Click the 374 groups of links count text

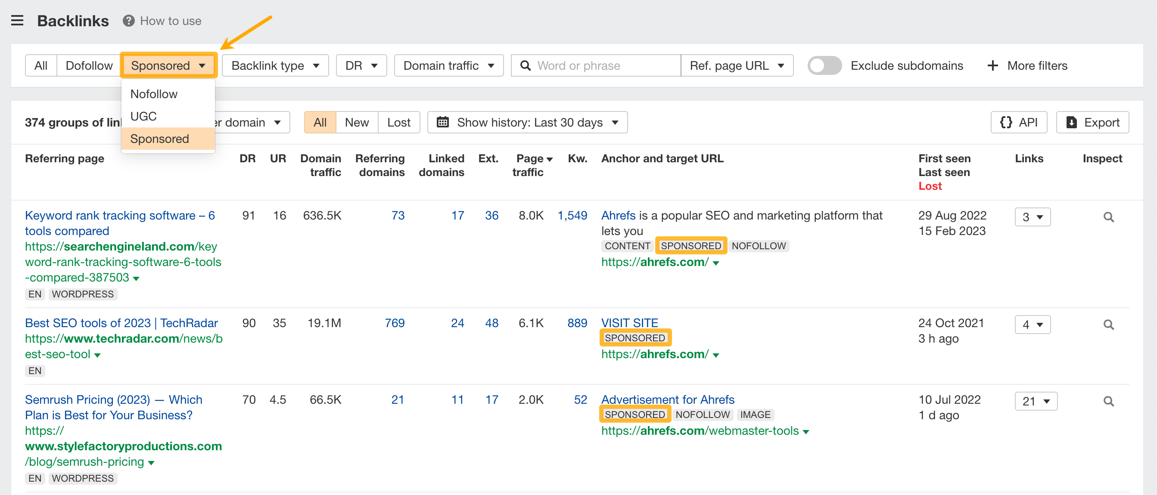pyautogui.click(x=73, y=122)
